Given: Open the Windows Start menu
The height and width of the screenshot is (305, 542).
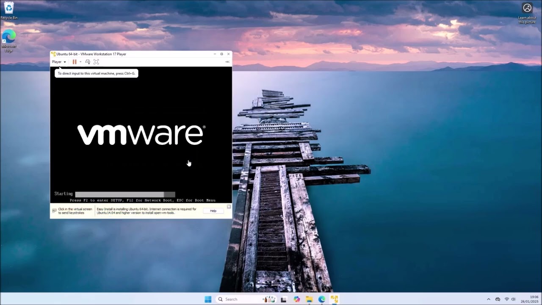Looking at the screenshot, I should 208,299.
